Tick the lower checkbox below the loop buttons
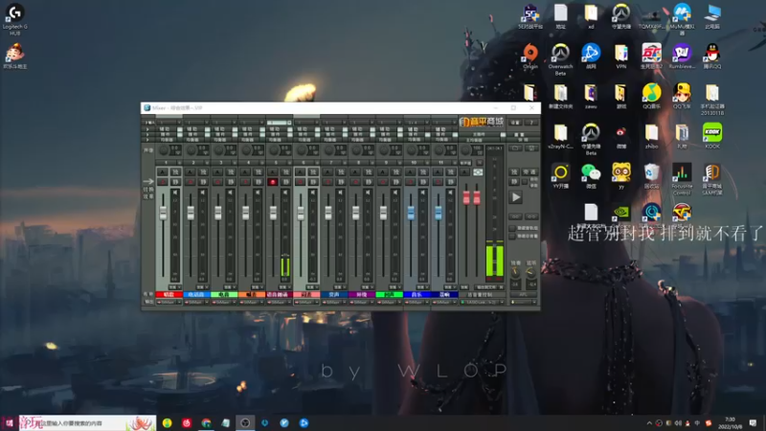 pos(512,236)
